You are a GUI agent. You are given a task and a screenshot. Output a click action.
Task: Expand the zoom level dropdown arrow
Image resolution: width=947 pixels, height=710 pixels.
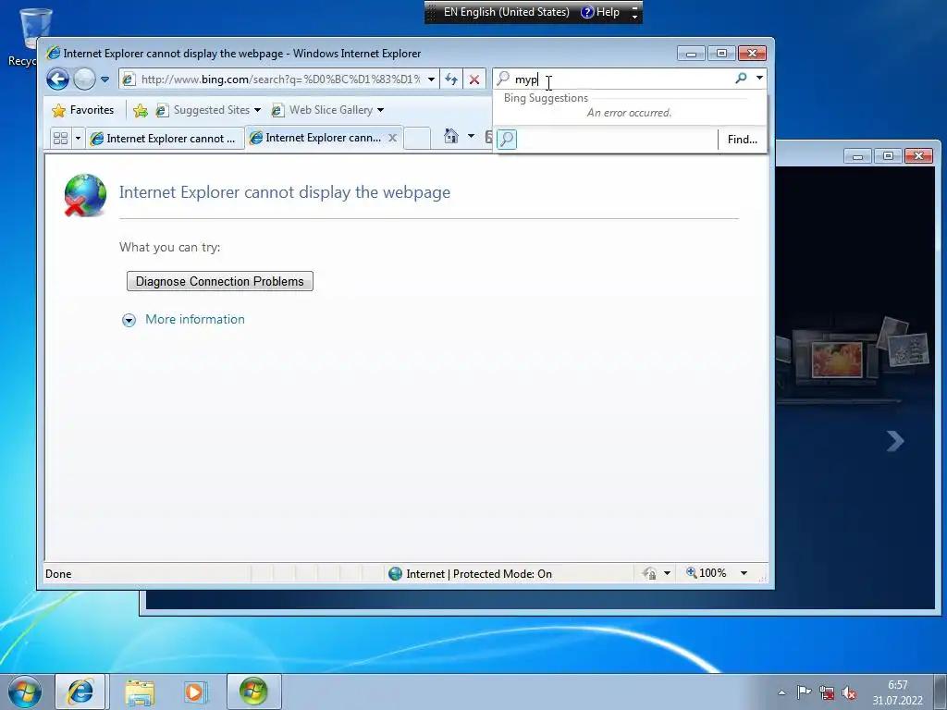point(744,573)
